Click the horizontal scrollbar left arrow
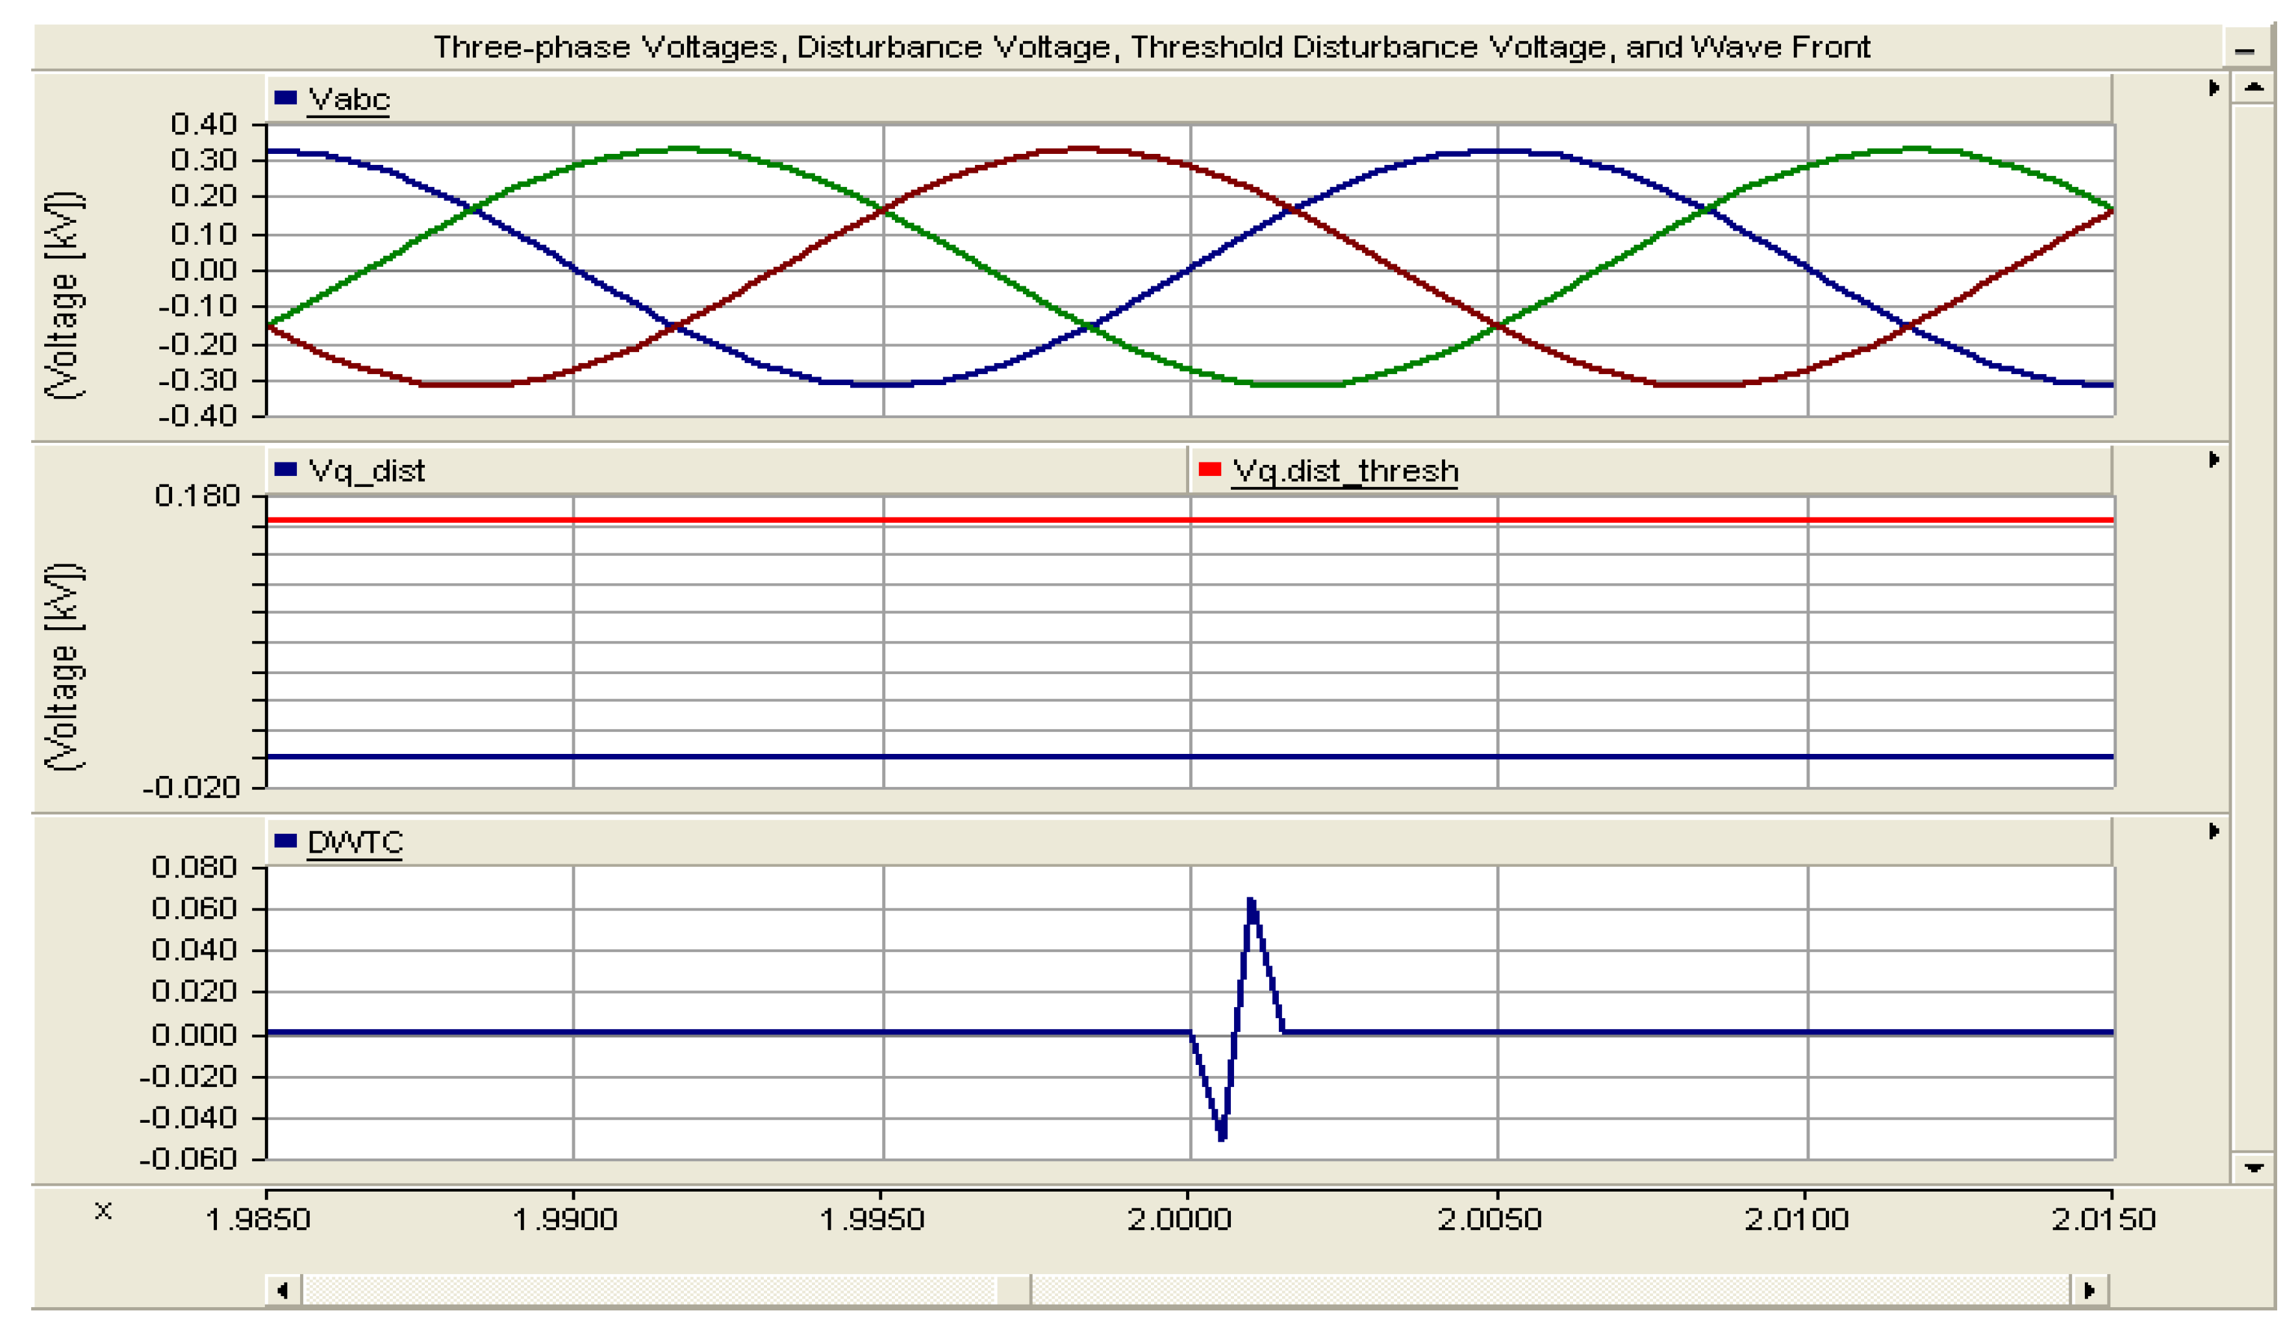The image size is (2296, 1339). point(283,1291)
